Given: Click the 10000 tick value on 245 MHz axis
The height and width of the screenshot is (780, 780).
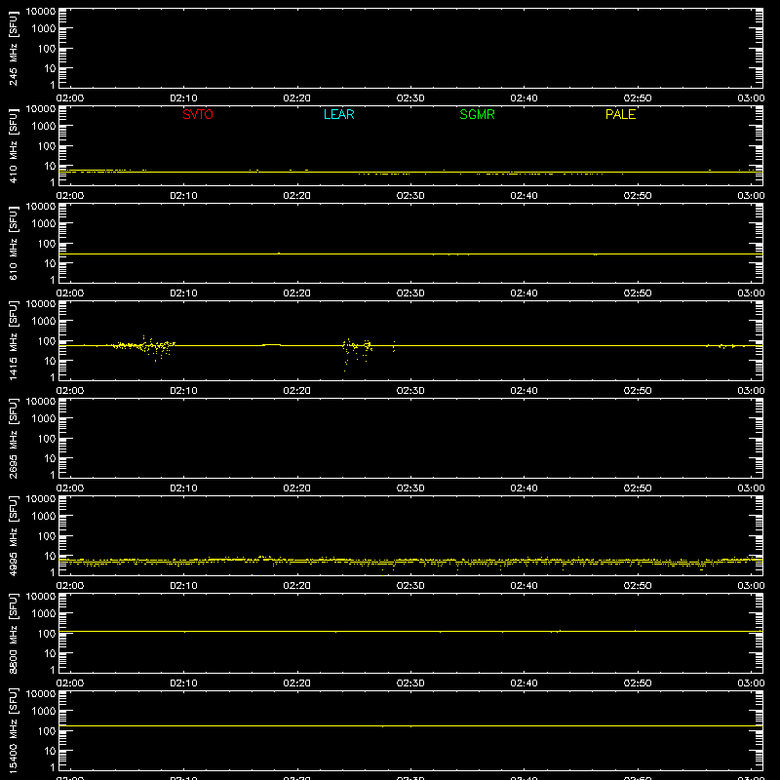Looking at the screenshot, I should click(41, 11).
